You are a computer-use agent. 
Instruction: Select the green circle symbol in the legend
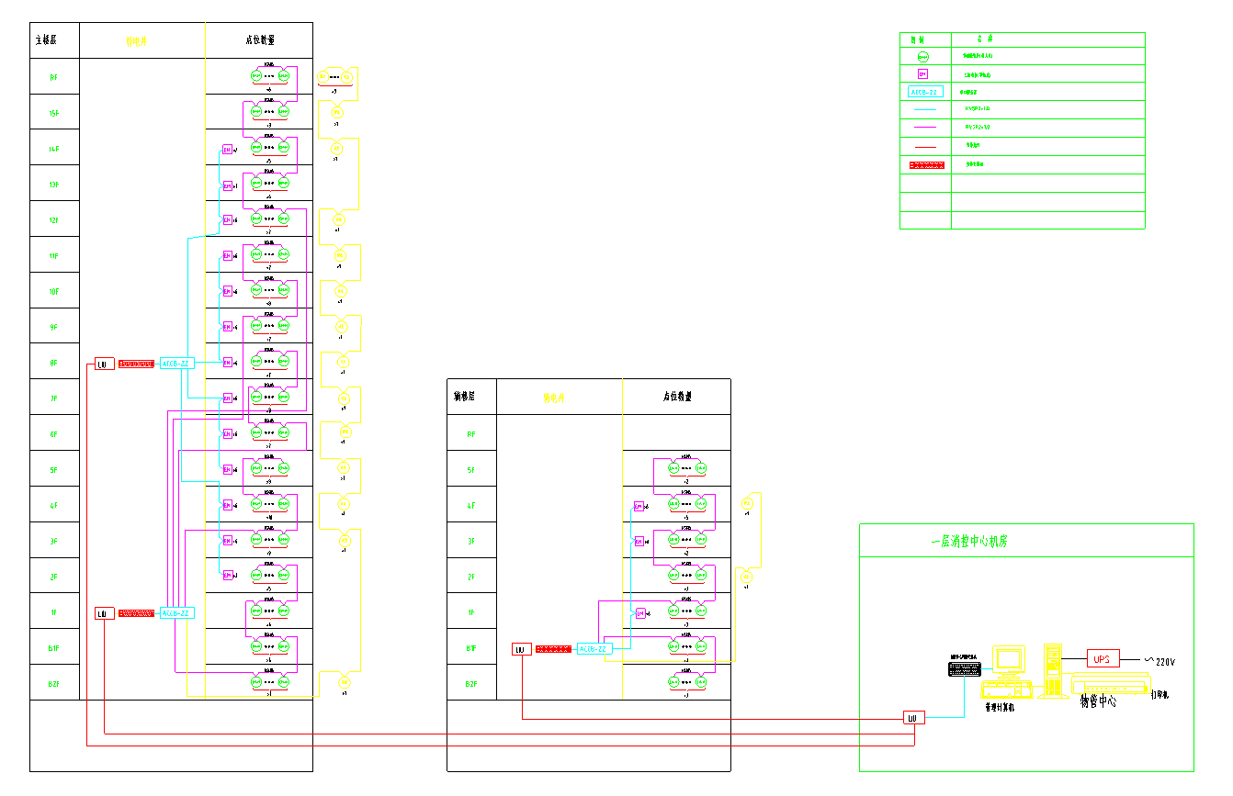(x=923, y=56)
